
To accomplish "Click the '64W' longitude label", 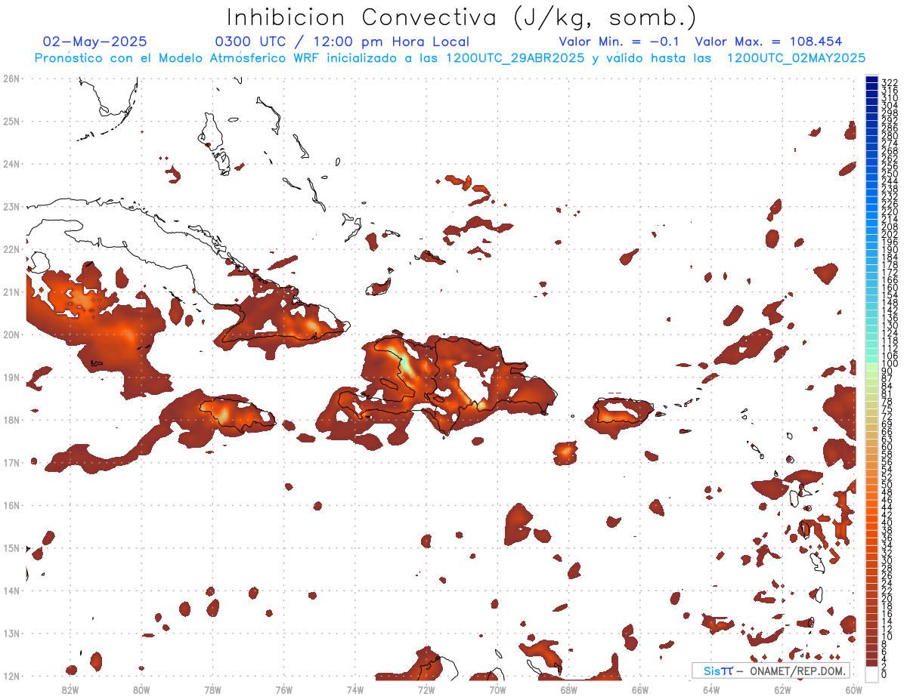I will [711, 689].
